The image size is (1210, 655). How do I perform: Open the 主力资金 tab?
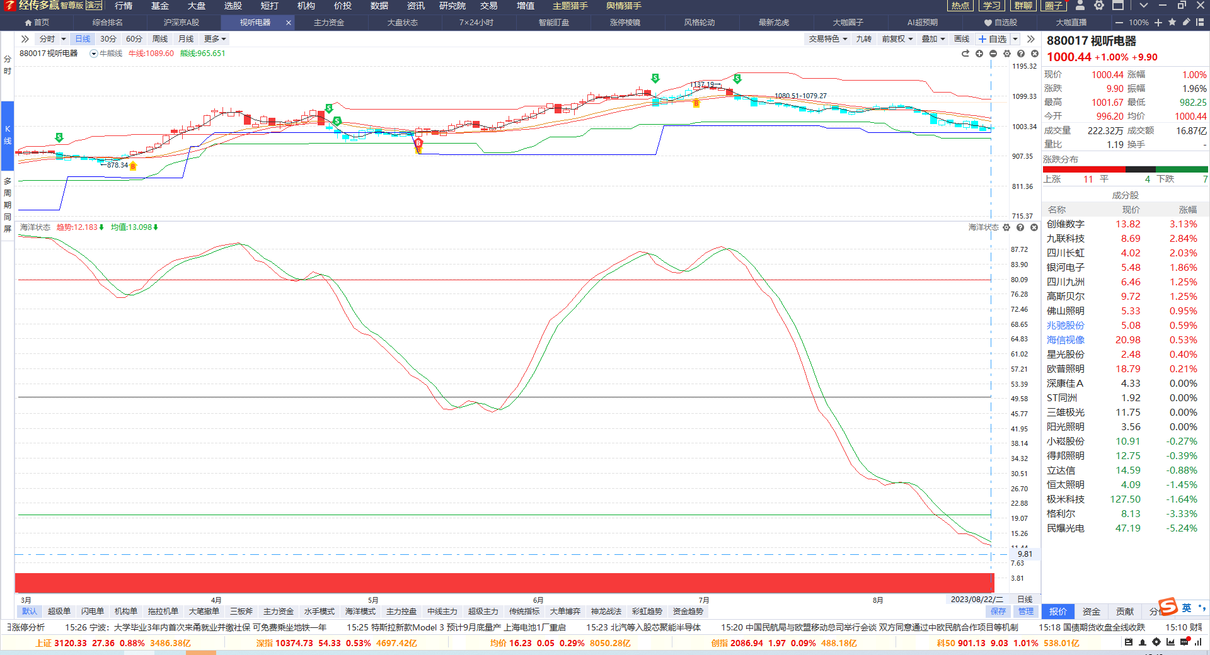[329, 23]
